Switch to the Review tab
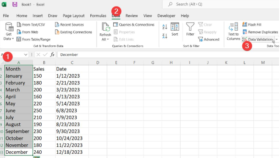 tap(132, 16)
